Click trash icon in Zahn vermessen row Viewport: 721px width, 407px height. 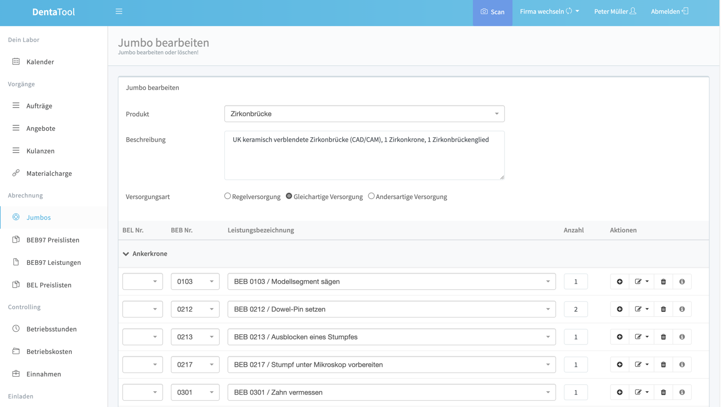[x=663, y=393]
